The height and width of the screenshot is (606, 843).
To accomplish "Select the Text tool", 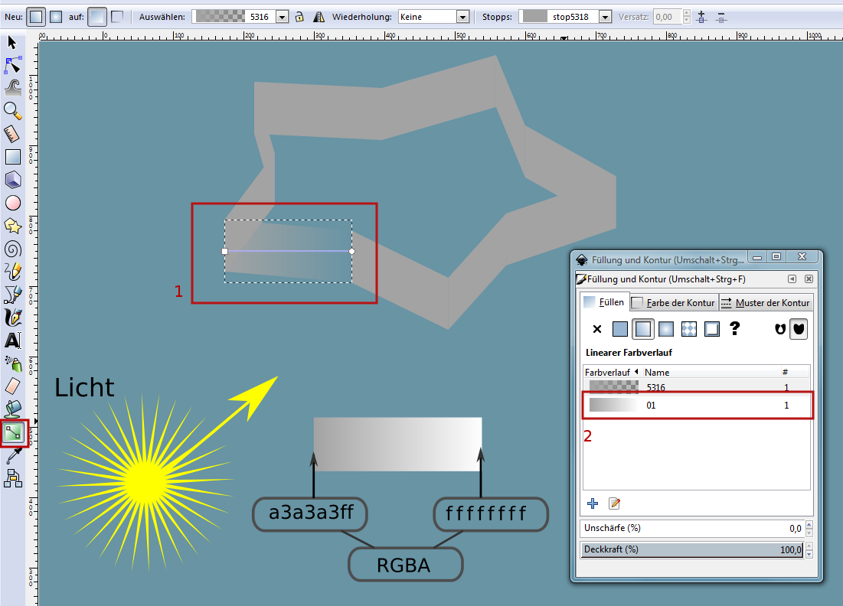I will pos(13,340).
